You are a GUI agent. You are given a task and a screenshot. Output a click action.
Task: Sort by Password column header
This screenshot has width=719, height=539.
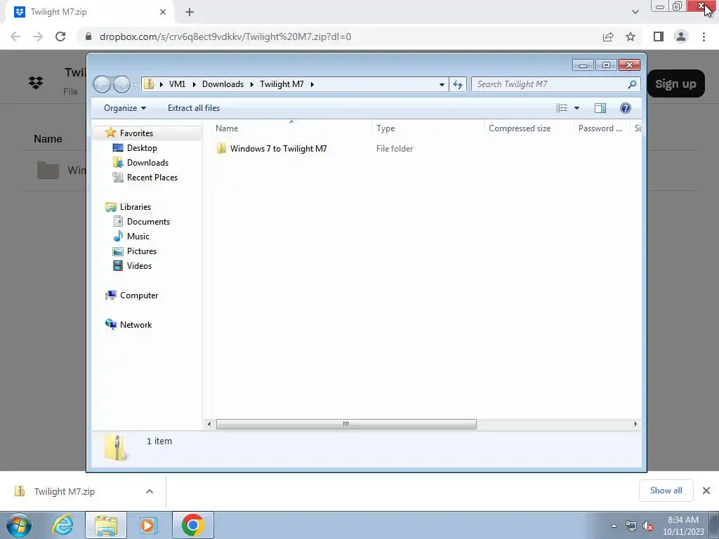click(x=600, y=128)
